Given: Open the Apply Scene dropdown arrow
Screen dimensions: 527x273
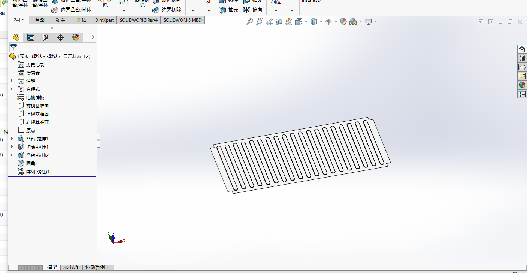Looking at the screenshot, I should (360, 22).
